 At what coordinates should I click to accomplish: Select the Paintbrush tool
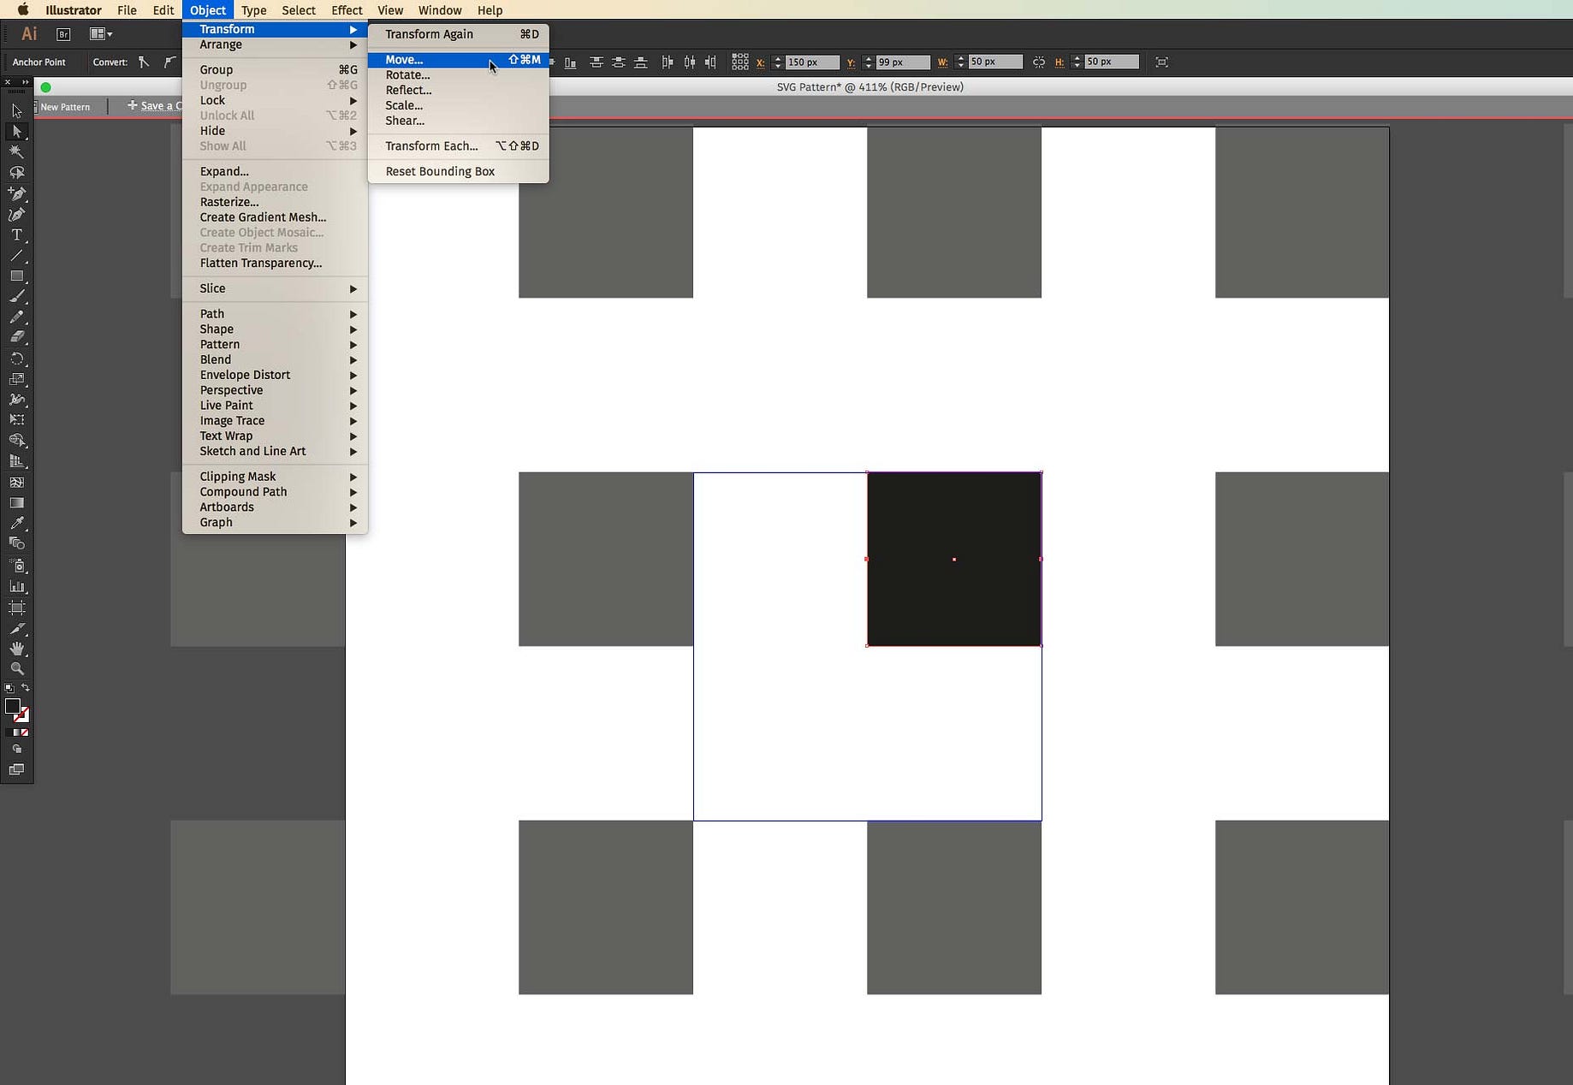[16, 297]
